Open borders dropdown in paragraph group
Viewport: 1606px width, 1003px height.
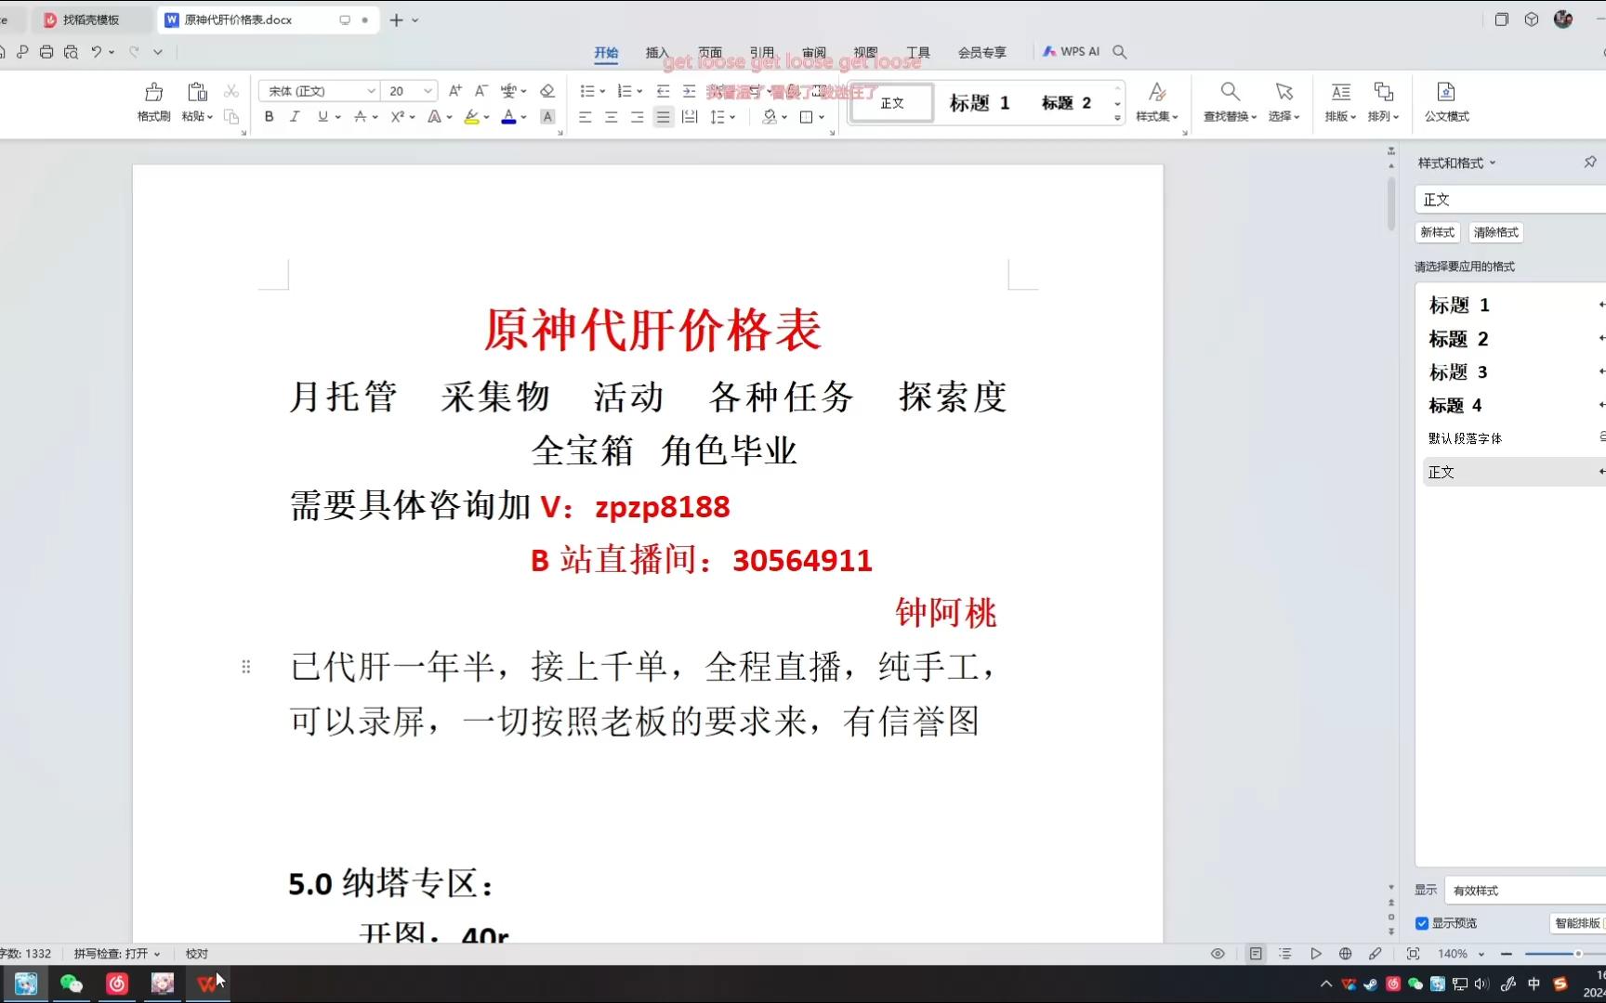coord(822,117)
